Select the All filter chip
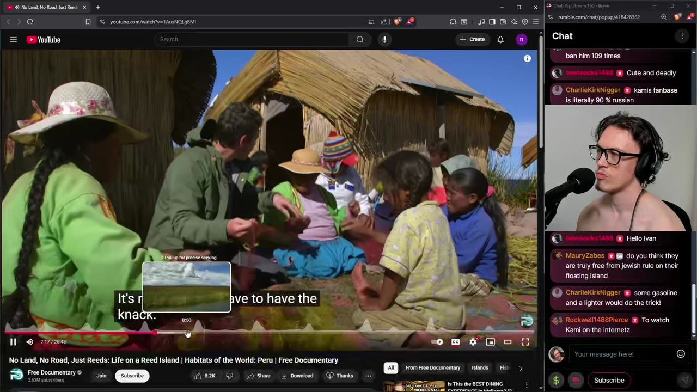 390,368
